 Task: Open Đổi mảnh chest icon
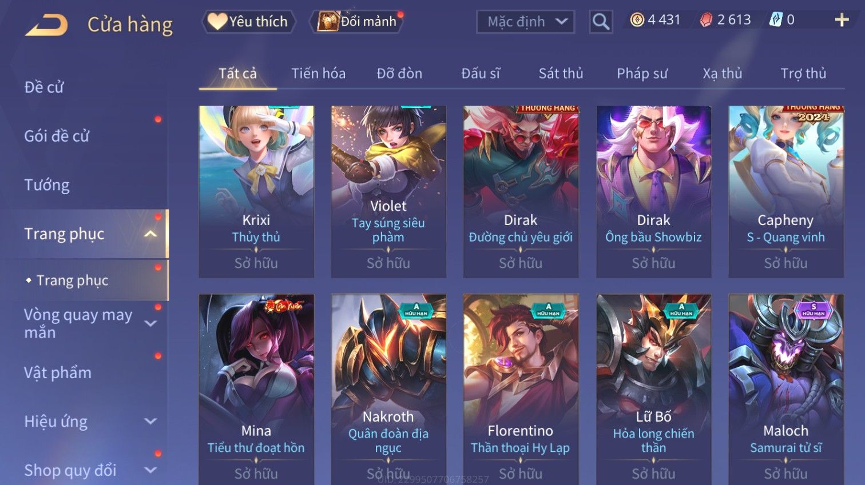pos(328,22)
